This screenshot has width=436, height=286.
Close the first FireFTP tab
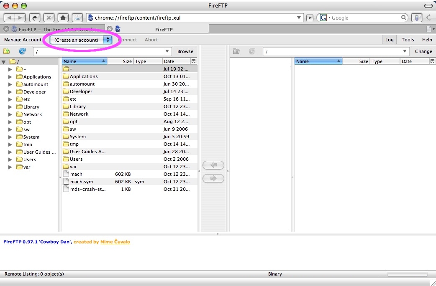6,29
